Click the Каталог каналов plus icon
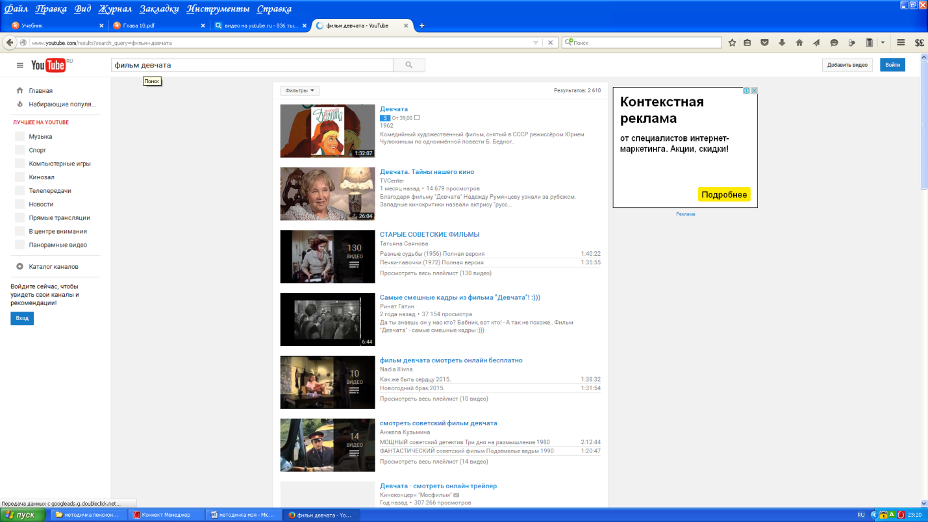Viewport: 928px width, 522px height. 19,266
